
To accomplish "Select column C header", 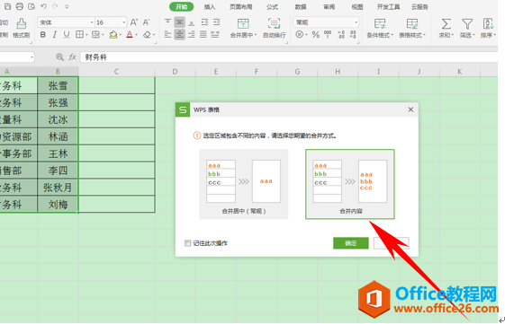I will 117,72.
